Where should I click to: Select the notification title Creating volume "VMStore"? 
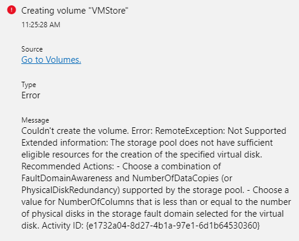pyautogui.click(x=75, y=11)
